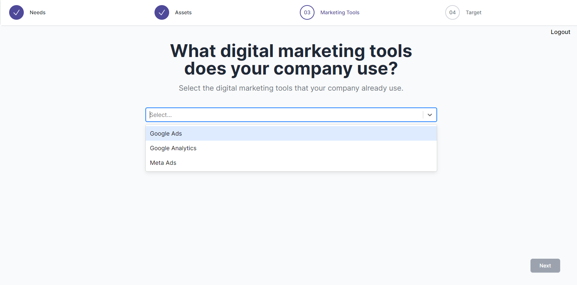This screenshot has width=577, height=285.
Task: Click the Needs step checkmark icon
Action: point(16,12)
